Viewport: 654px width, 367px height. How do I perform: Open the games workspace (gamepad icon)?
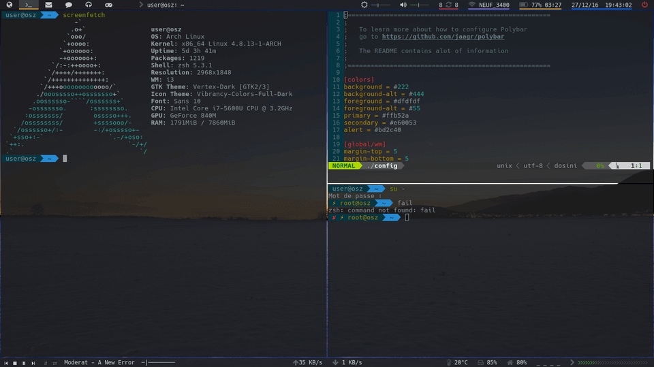tap(108, 5)
